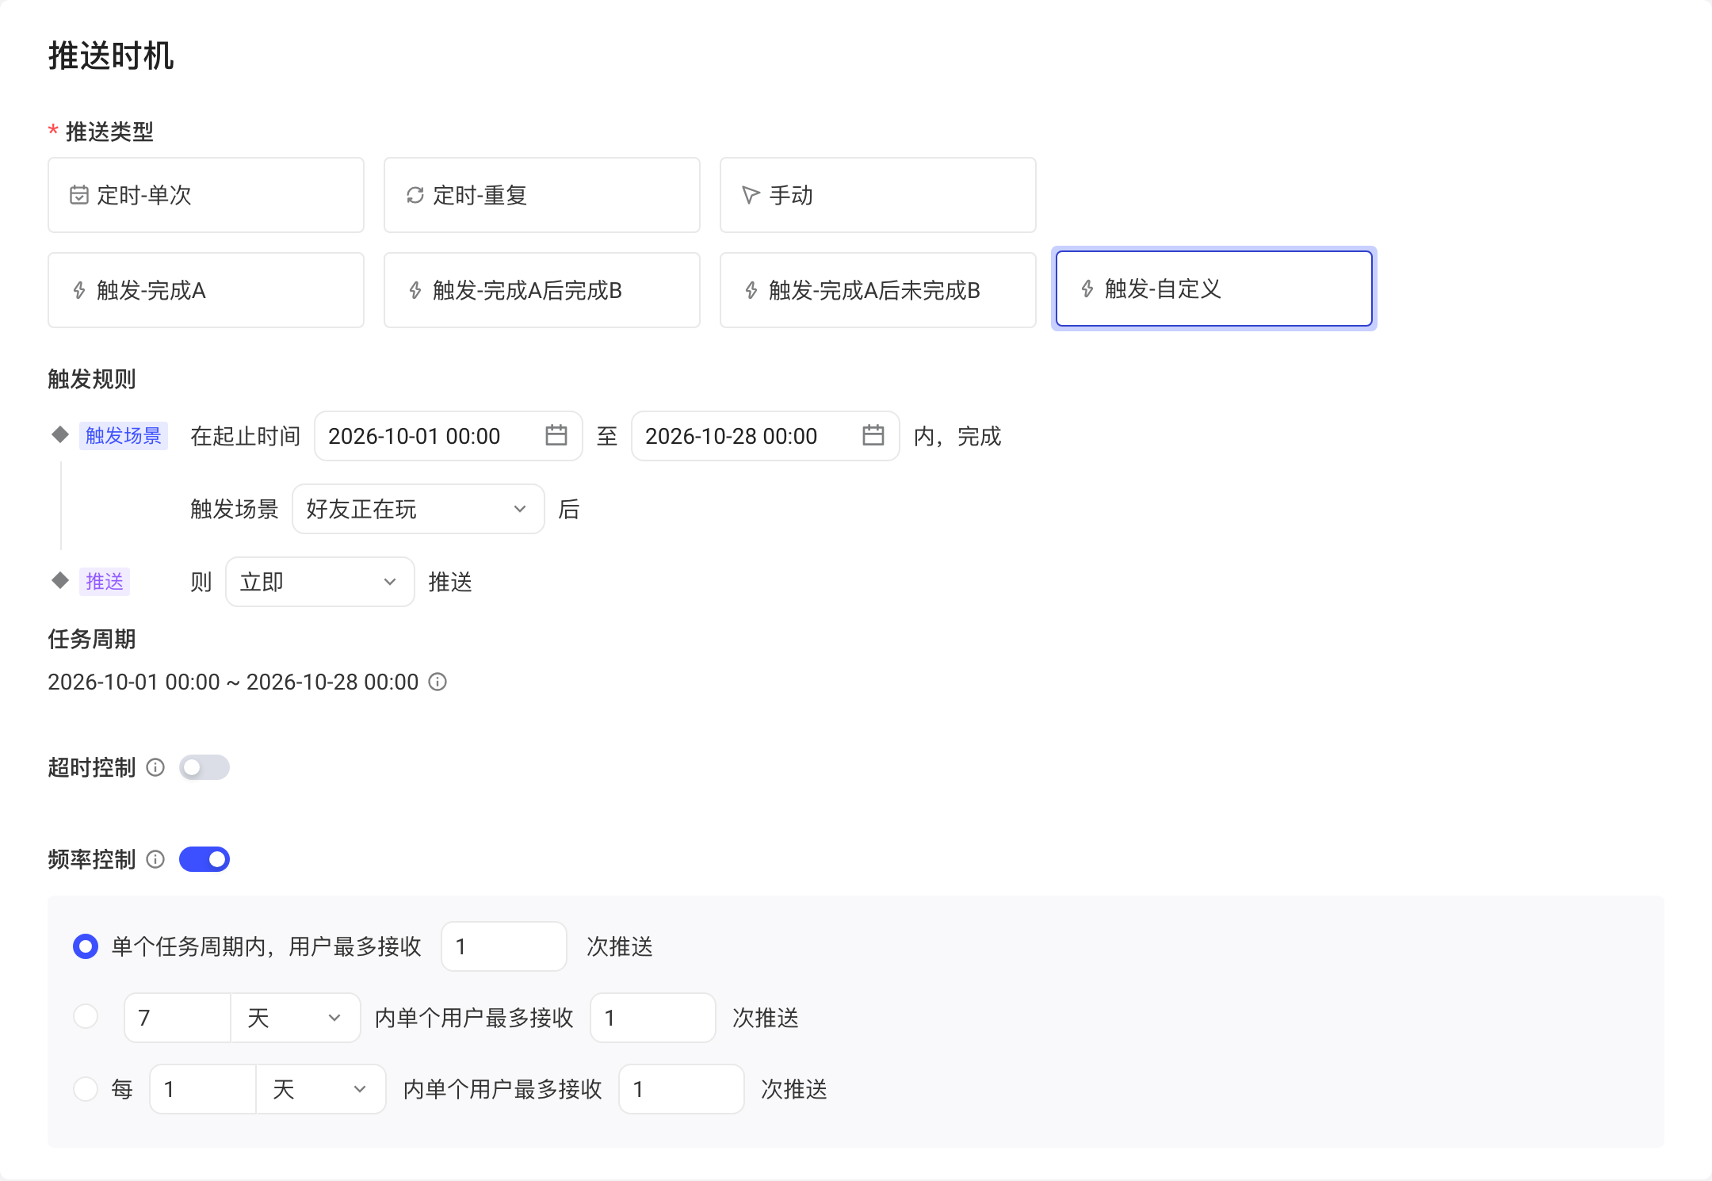Click the diamond marker beside 推送 tag

pyautogui.click(x=60, y=580)
